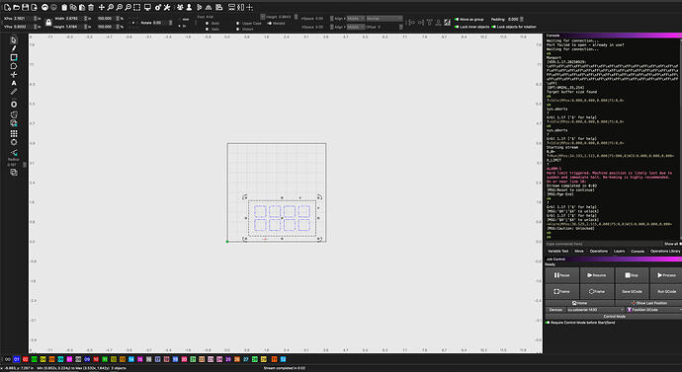The image size is (682, 372).
Task: Switch to the Variable Text tab
Action: pyautogui.click(x=558, y=251)
